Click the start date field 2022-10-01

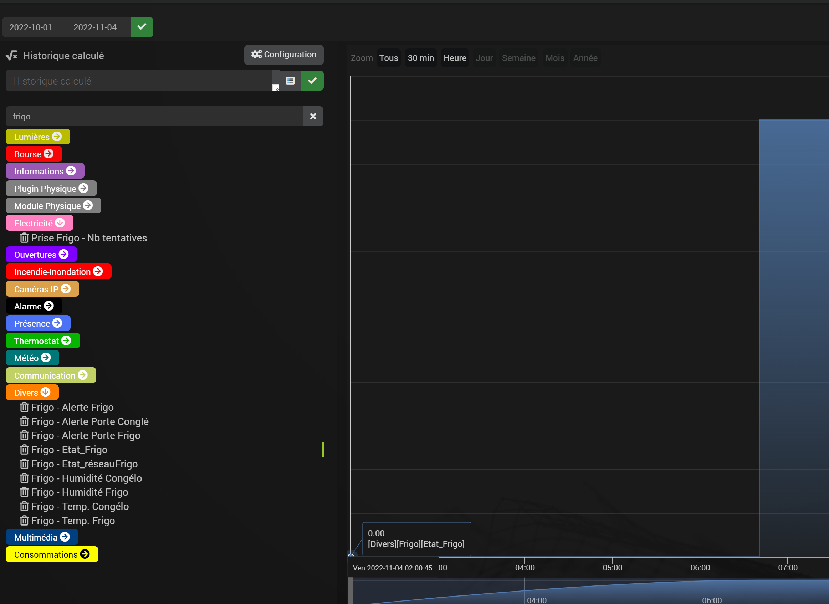(31, 27)
